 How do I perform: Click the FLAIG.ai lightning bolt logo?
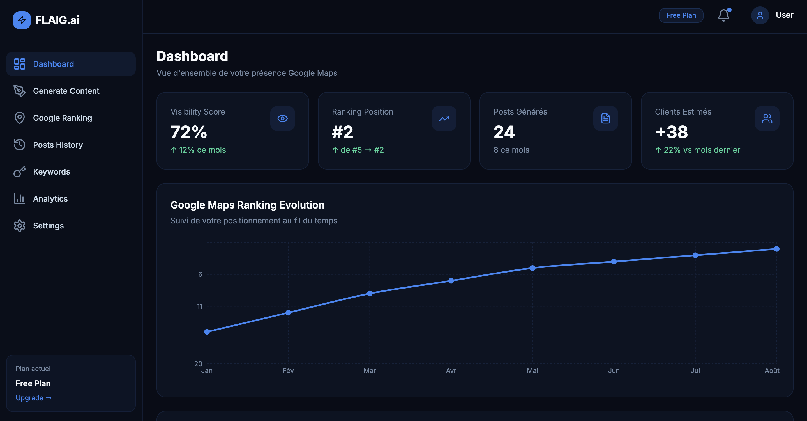(x=22, y=20)
